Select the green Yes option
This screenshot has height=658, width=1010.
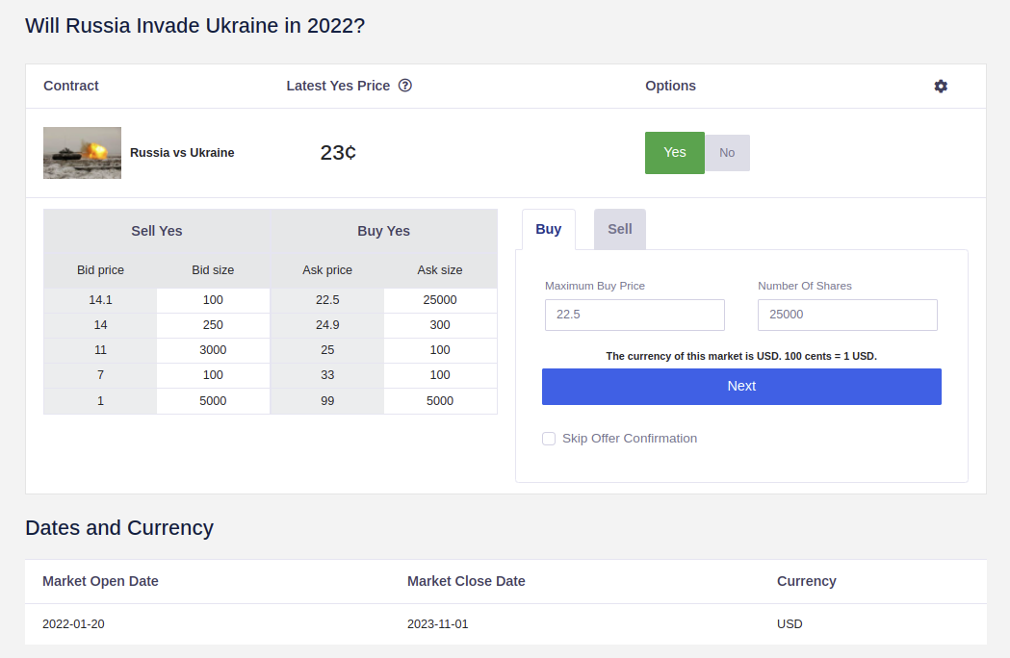pyautogui.click(x=674, y=153)
